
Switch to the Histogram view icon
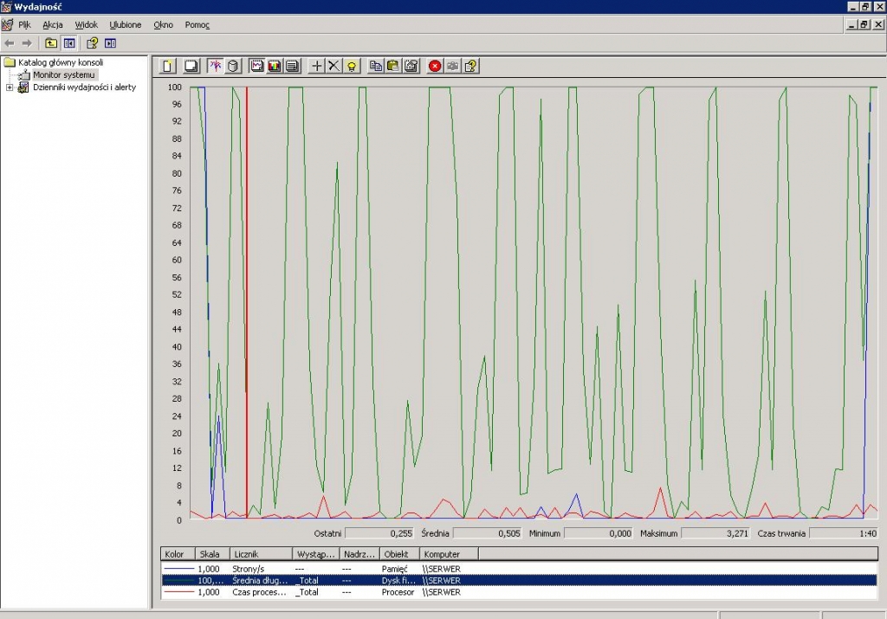275,66
